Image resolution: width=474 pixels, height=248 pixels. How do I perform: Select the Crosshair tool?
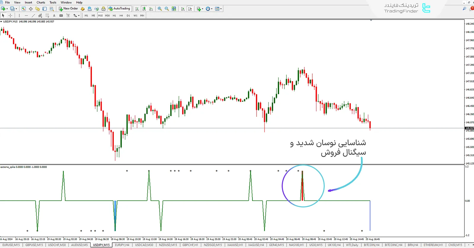[10, 15]
